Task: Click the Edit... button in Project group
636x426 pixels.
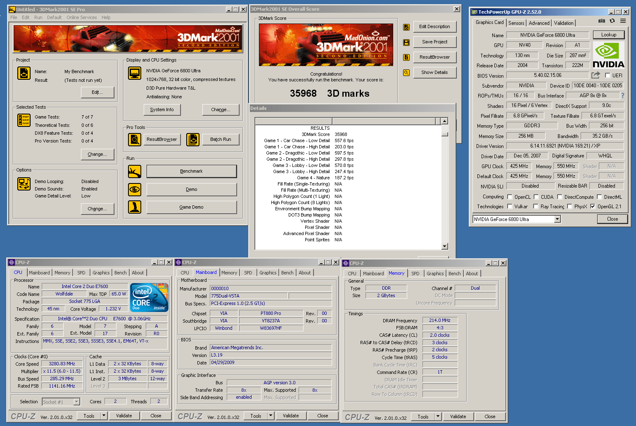Action: click(97, 92)
